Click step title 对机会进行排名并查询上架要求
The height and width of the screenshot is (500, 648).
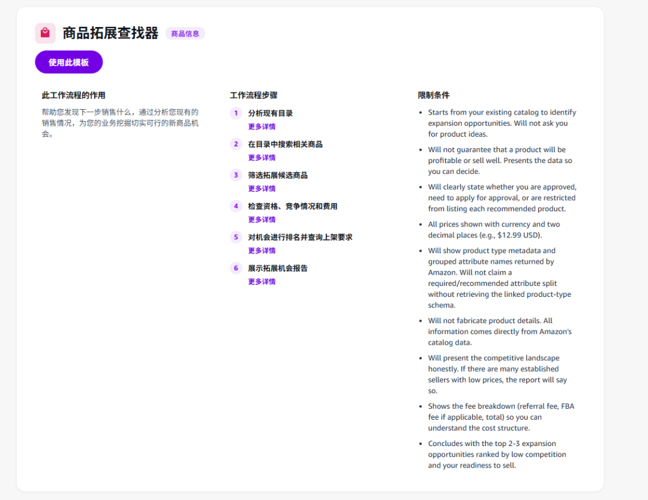pyautogui.click(x=300, y=237)
